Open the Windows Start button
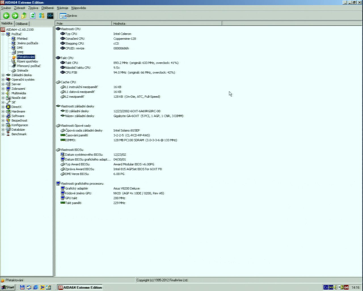363x291 pixels. coord(8,287)
